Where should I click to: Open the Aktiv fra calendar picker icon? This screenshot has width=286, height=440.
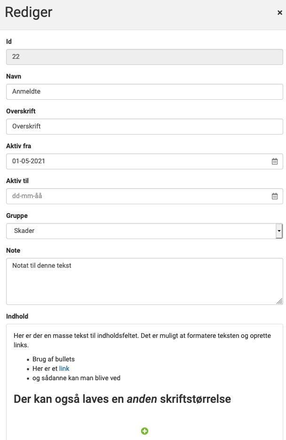[275, 161]
